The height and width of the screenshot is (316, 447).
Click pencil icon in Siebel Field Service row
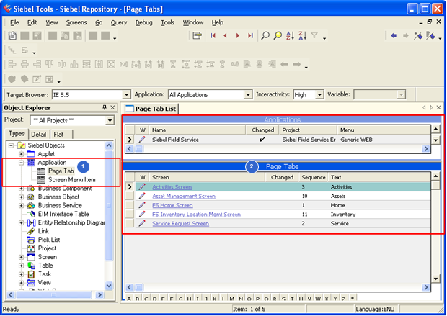tap(142, 140)
